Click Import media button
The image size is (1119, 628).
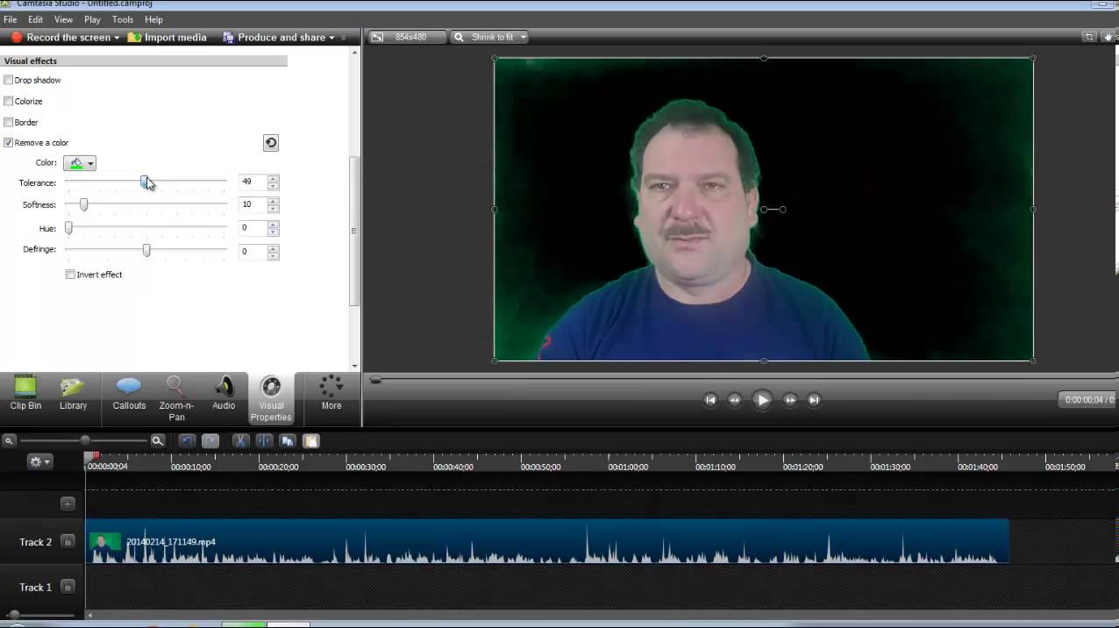point(167,38)
